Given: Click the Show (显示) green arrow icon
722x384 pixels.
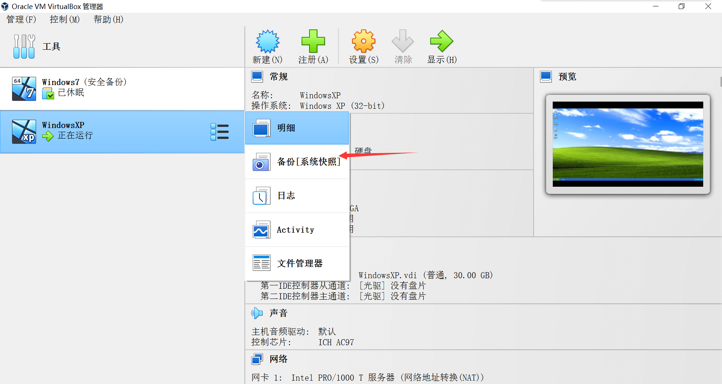Looking at the screenshot, I should click(x=441, y=41).
